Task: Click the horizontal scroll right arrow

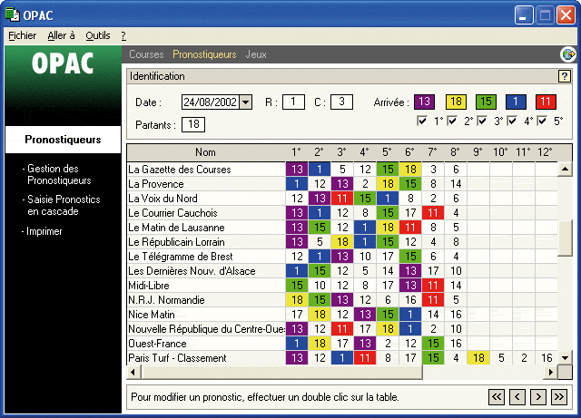Action: coord(551,372)
